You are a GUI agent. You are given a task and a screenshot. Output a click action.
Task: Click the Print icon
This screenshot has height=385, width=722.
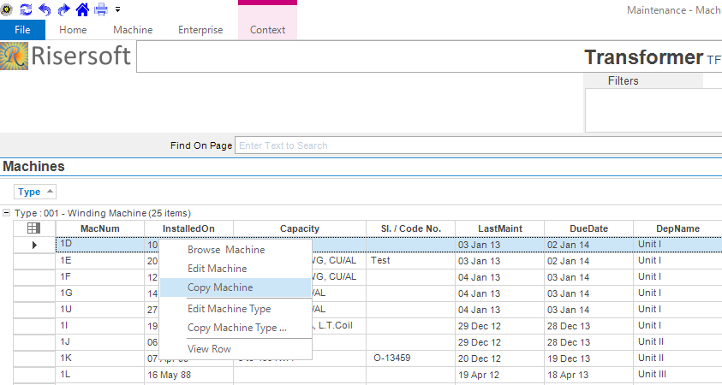tap(101, 9)
